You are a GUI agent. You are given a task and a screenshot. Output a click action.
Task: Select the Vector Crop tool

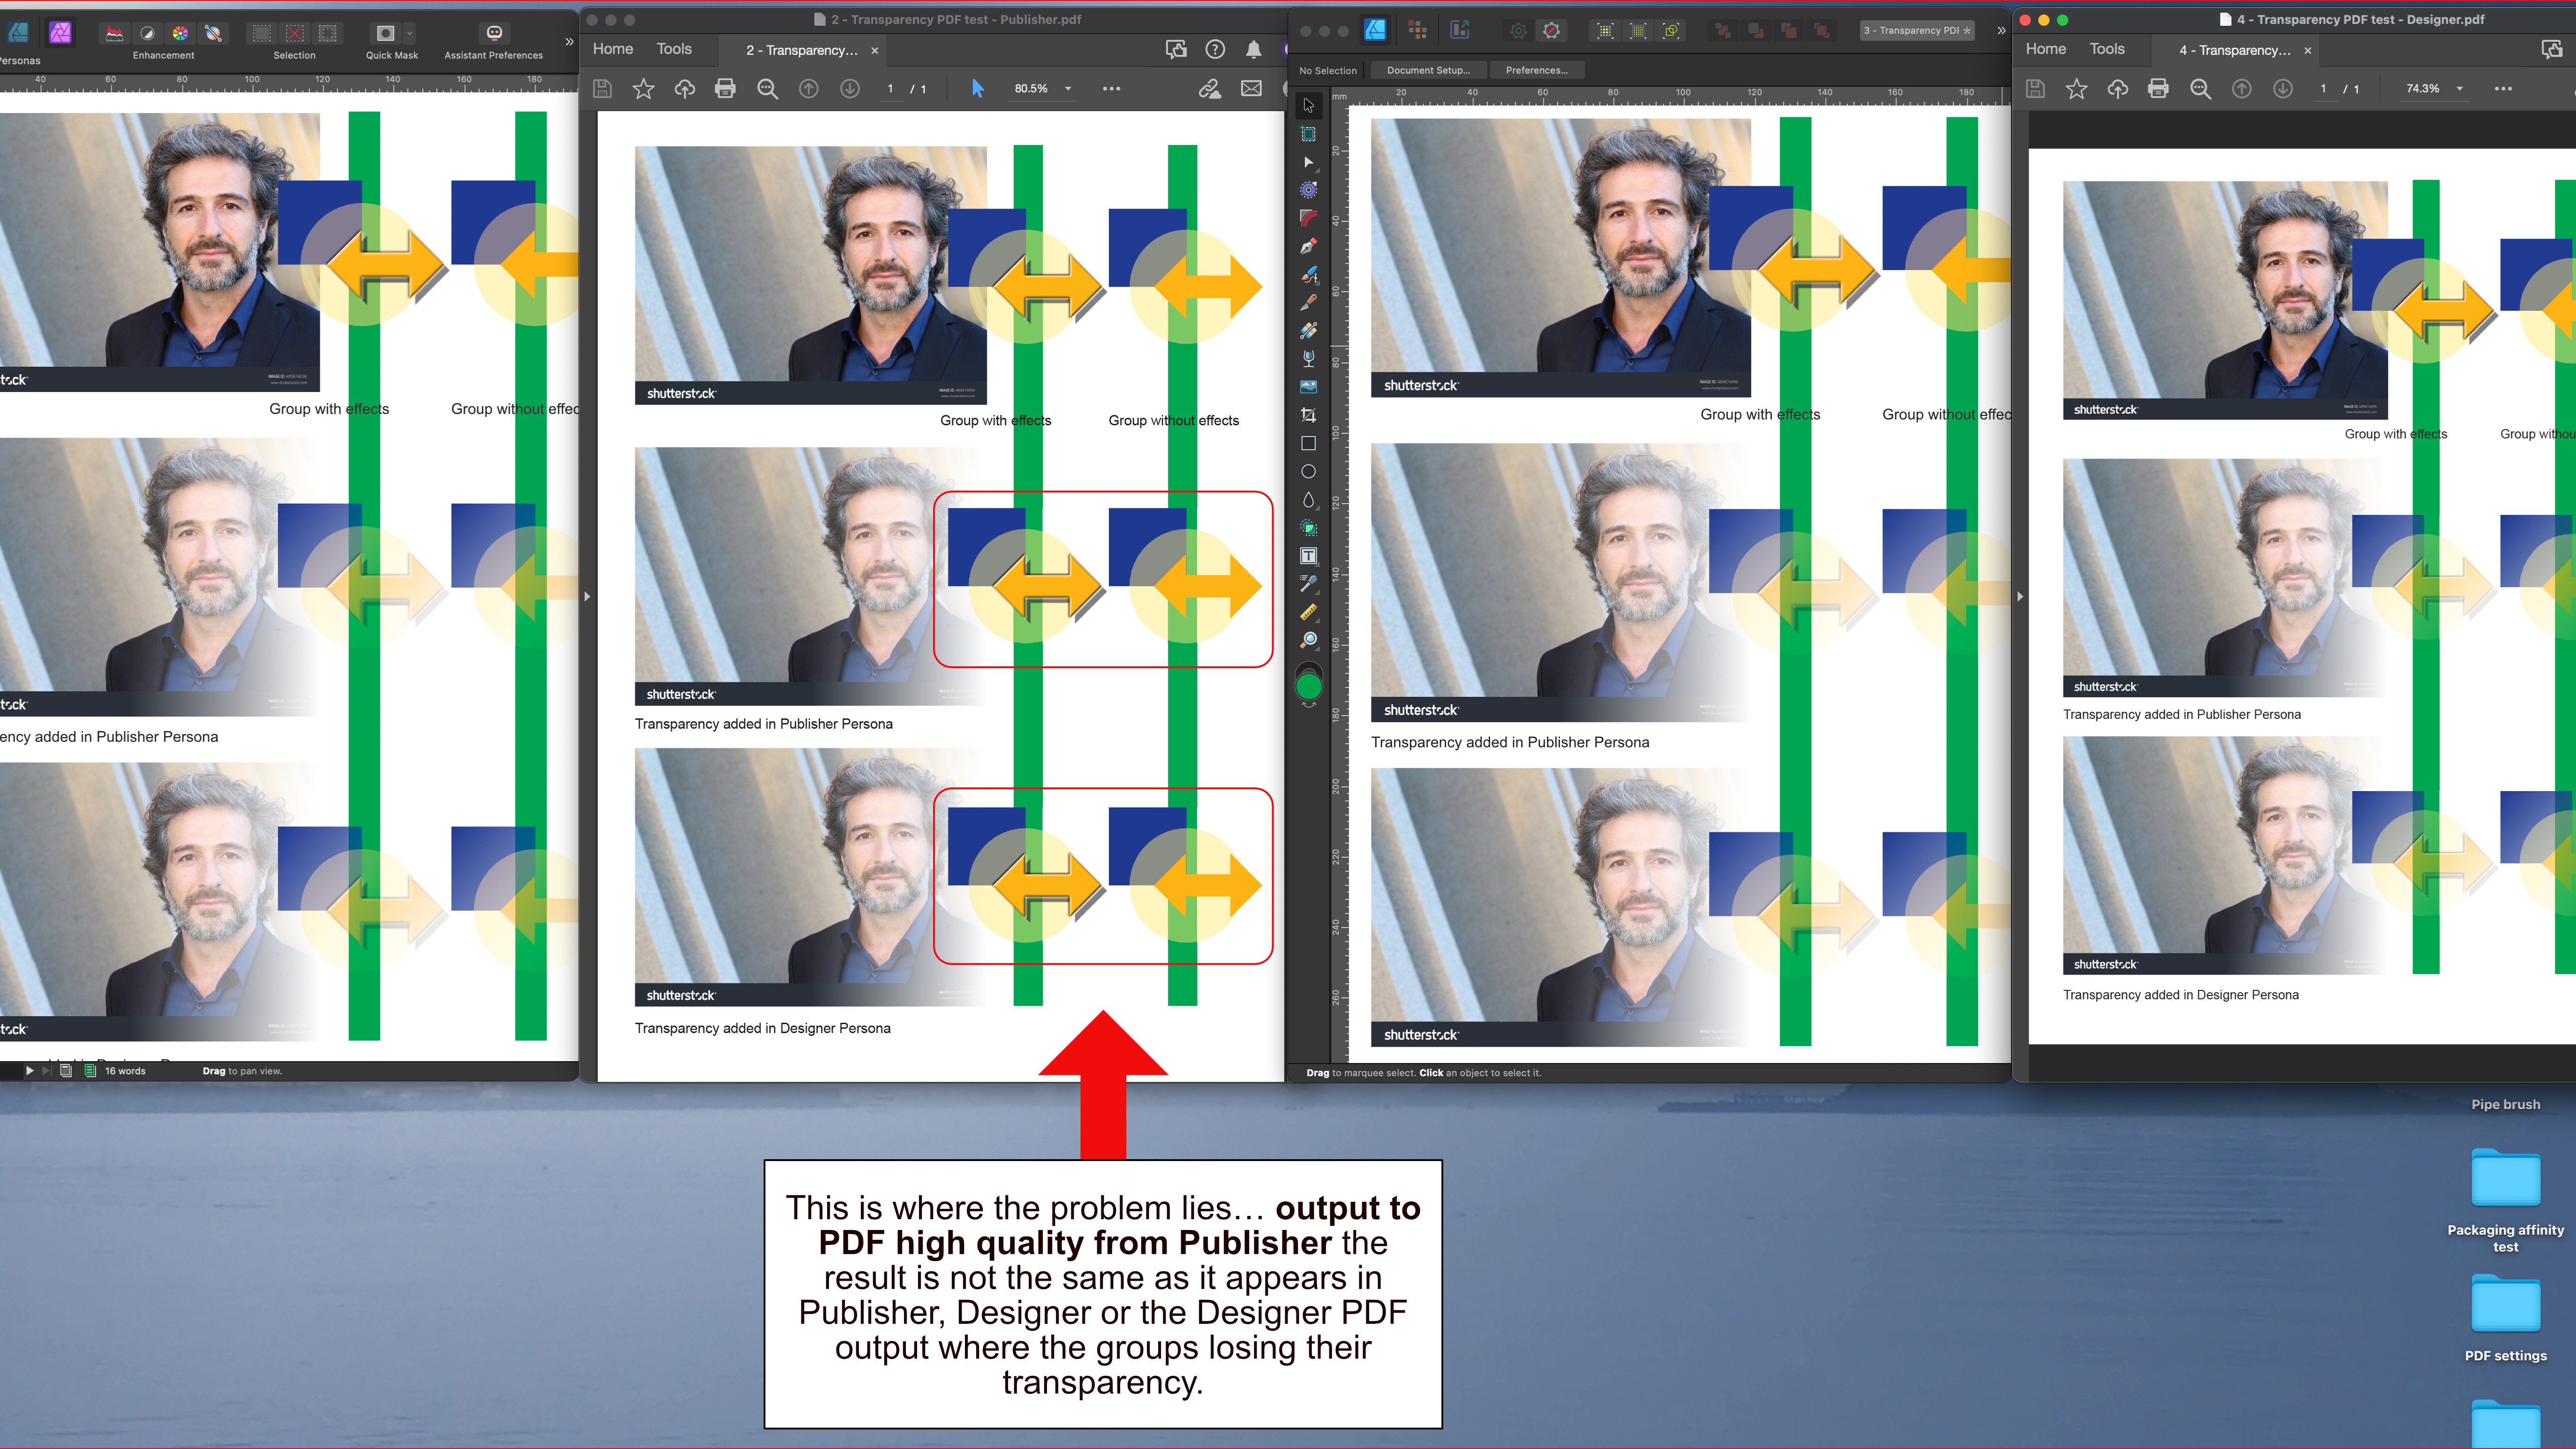tap(1308, 415)
